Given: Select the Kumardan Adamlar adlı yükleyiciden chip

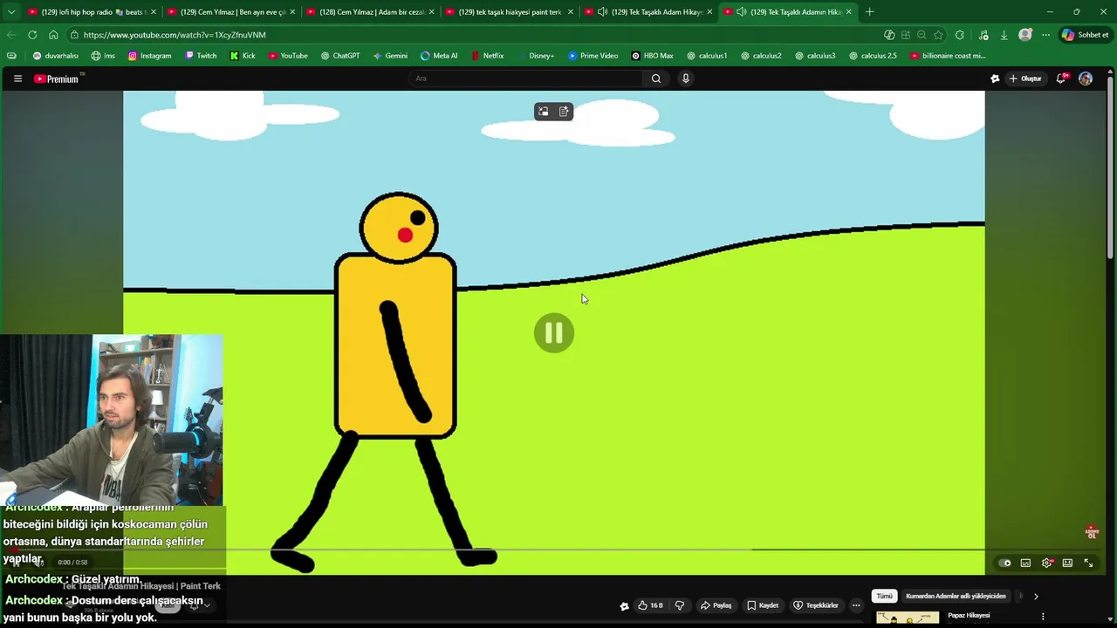Looking at the screenshot, I should coord(956,597).
